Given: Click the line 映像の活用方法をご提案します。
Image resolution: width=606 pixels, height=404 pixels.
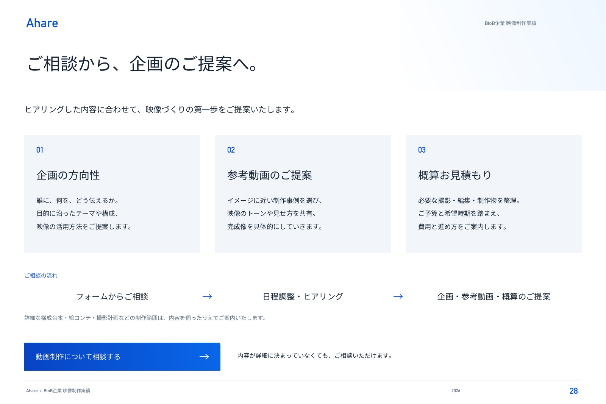Looking at the screenshot, I should click(x=84, y=227).
